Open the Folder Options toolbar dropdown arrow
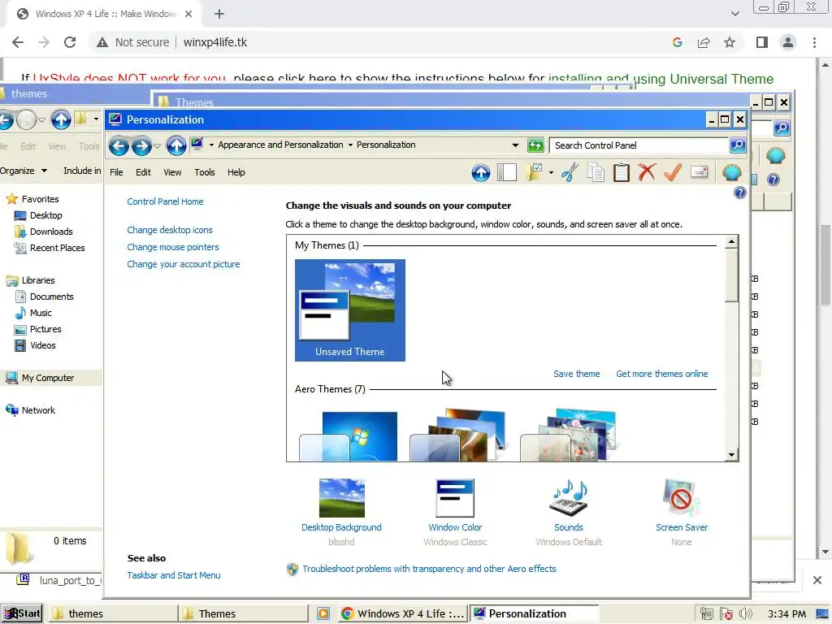The height and width of the screenshot is (624, 832). (551, 172)
